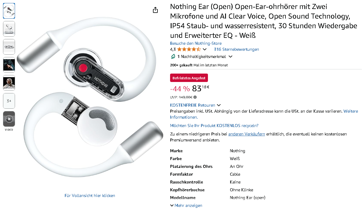Open the product video thumbnail
The height and width of the screenshot is (209, 363).
[9, 119]
